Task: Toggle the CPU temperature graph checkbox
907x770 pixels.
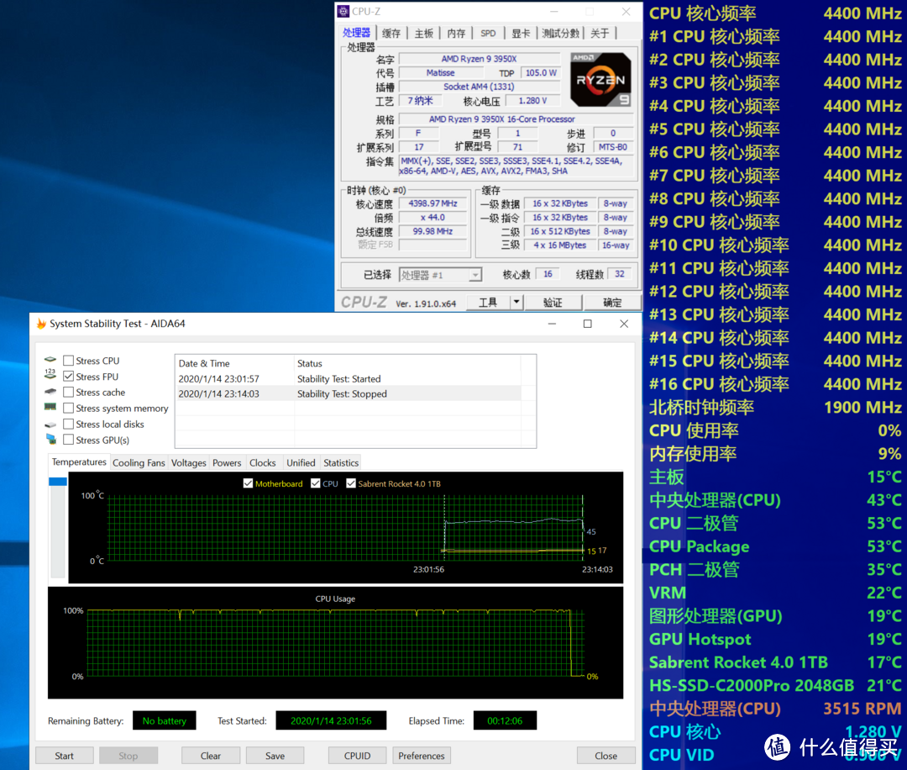Action: (315, 483)
